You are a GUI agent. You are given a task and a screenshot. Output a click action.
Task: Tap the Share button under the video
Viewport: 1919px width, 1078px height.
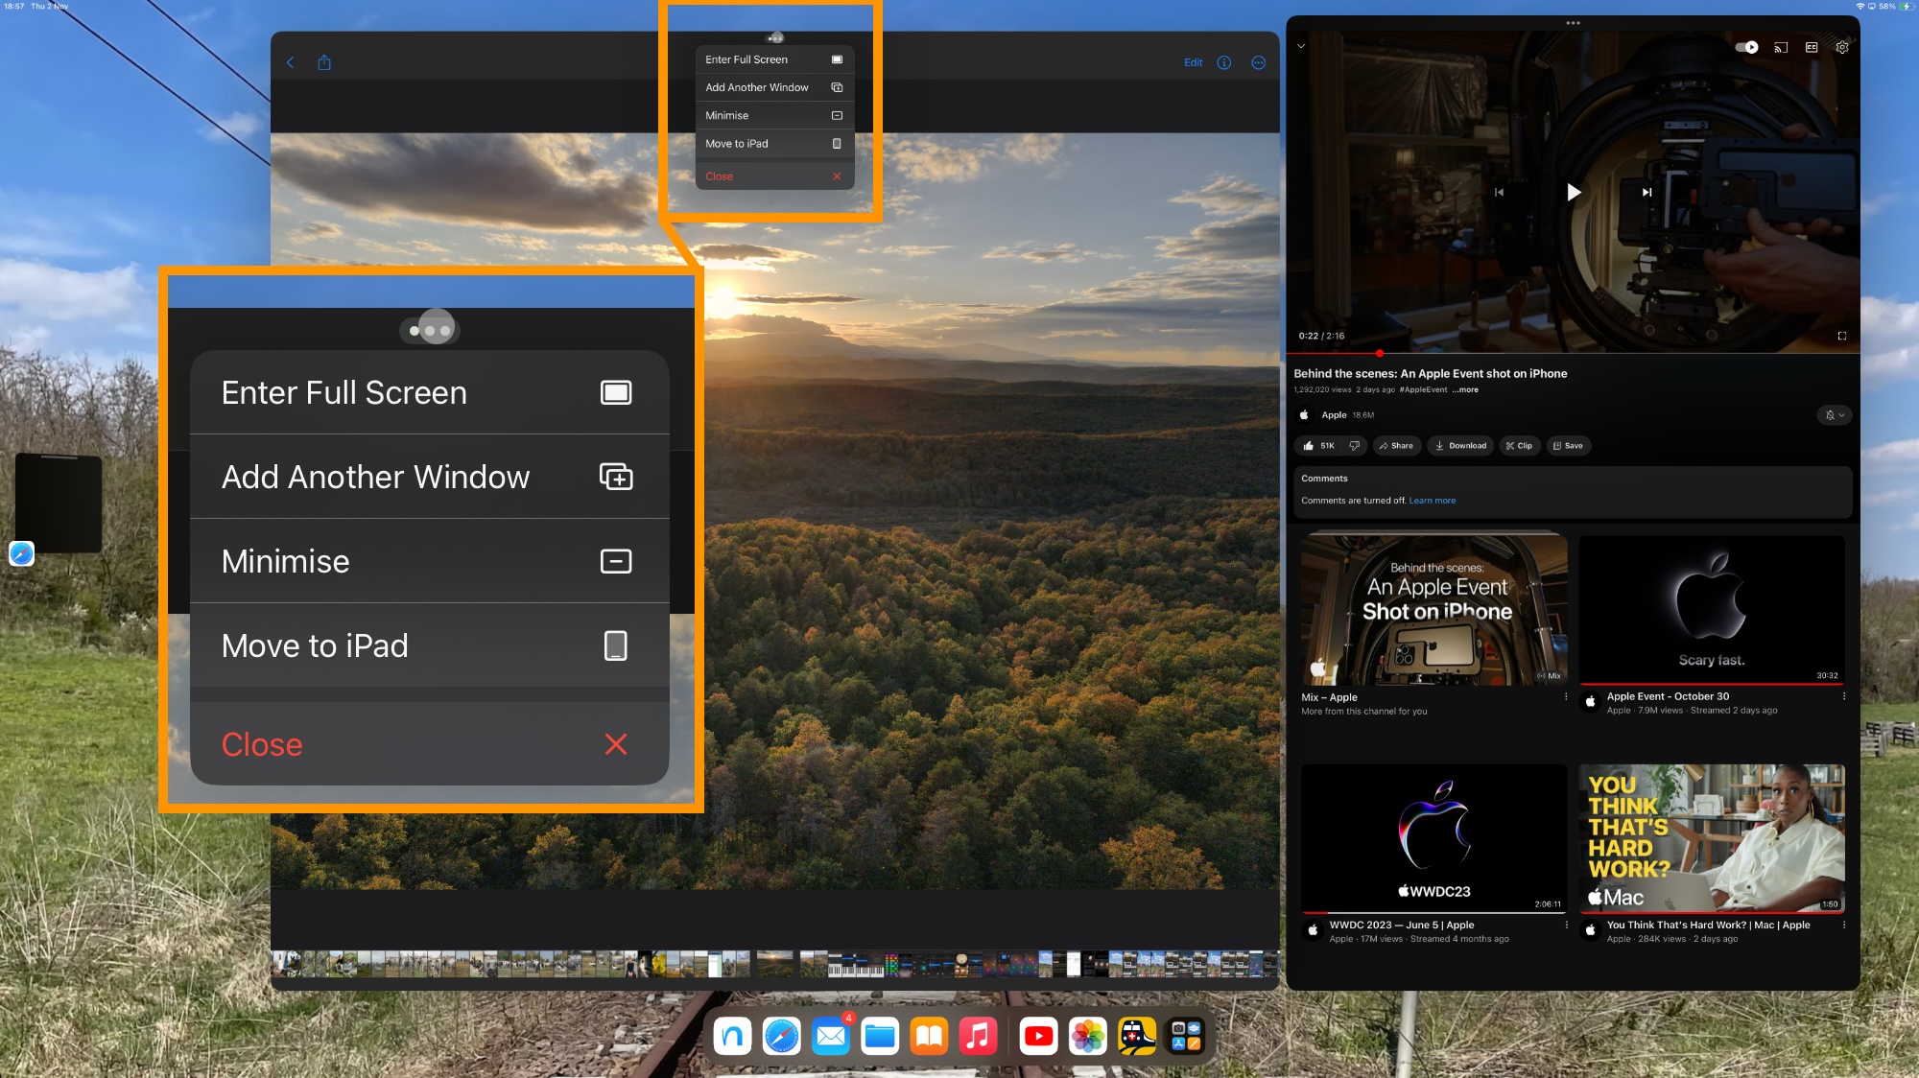coord(1396,446)
